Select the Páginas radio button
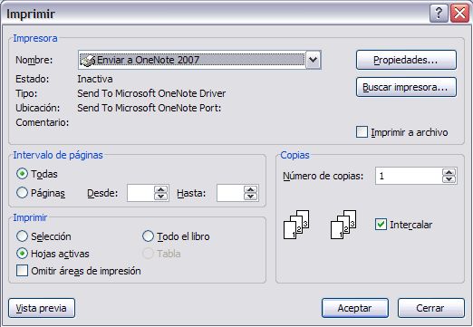Screen dimensions: 473x327 (x=22, y=193)
